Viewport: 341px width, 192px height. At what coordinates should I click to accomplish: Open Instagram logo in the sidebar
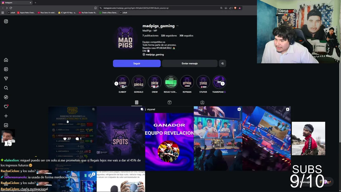pos(6,21)
